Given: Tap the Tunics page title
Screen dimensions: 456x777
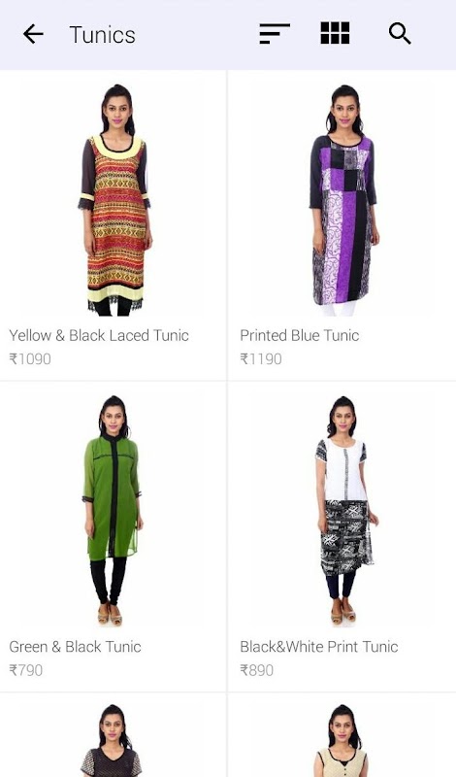Looking at the screenshot, I should (x=103, y=35).
